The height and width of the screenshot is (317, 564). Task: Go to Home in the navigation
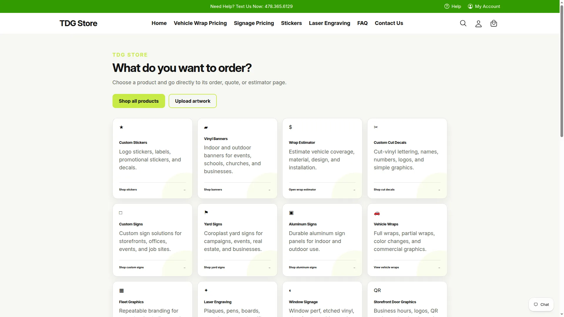(159, 23)
